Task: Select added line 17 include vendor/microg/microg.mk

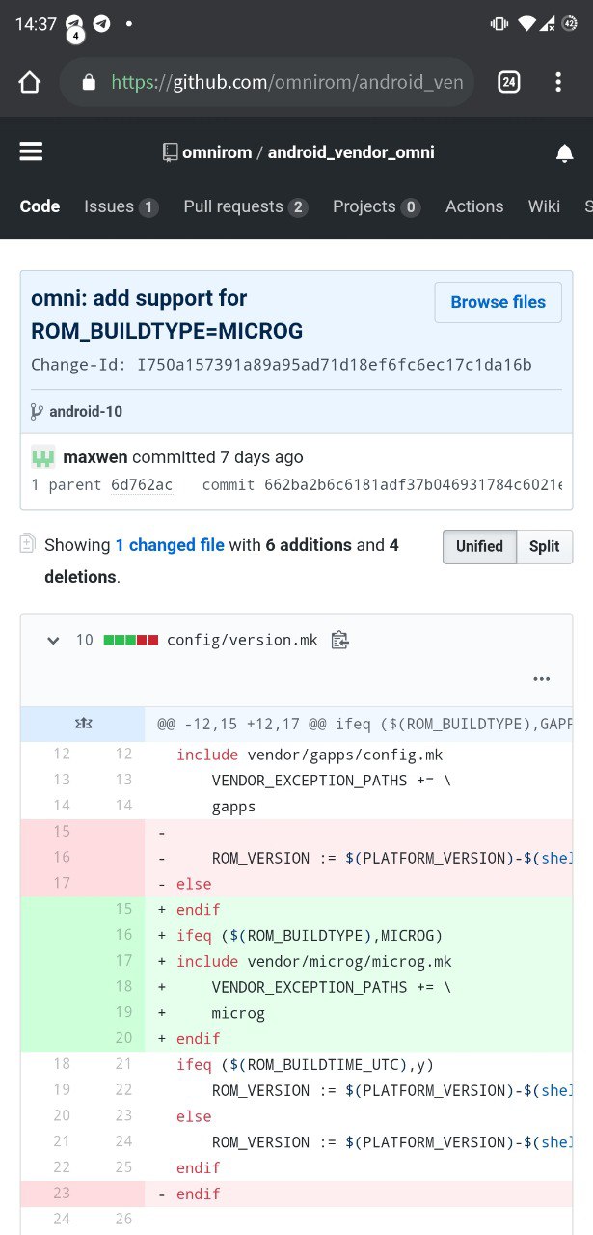Action: click(296, 961)
